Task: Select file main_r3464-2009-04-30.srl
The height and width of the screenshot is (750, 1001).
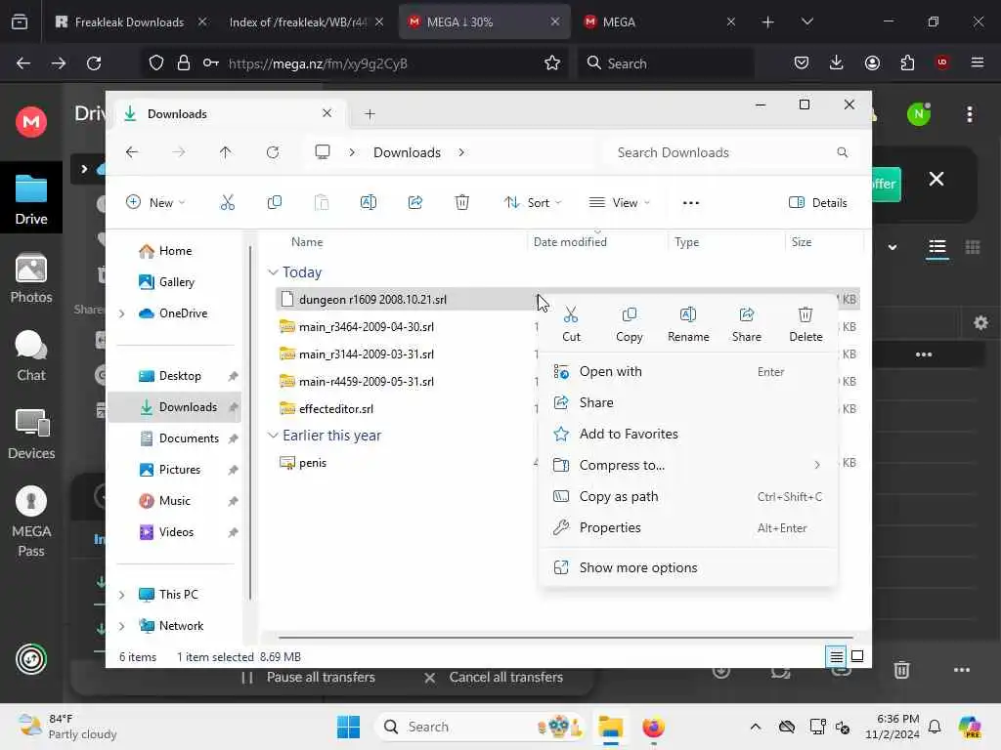Action: pyautogui.click(x=367, y=326)
